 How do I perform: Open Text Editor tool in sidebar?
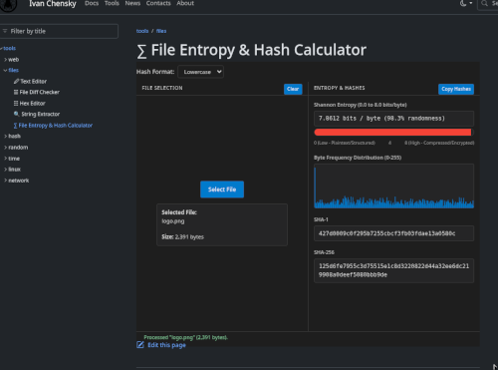tap(30, 82)
